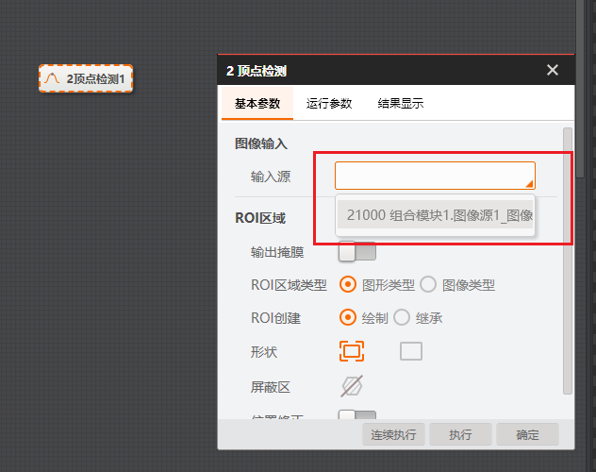This screenshot has height=472, width=596.
Task: Go to the 结果显示 tab
Action: pyautogui.click(x=401, y=104)
